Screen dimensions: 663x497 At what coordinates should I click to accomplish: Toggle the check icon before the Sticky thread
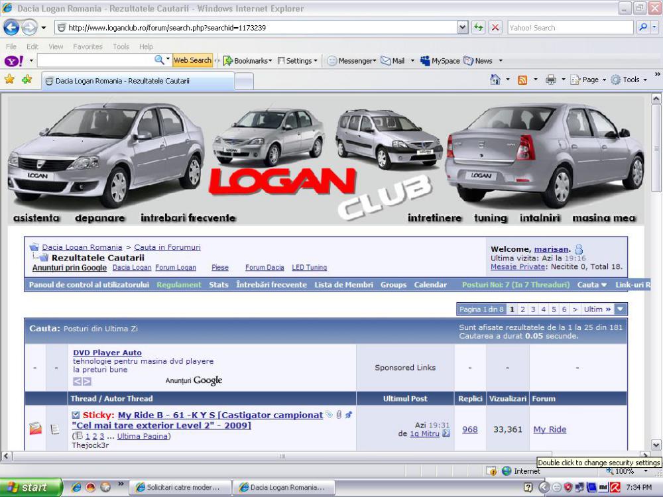[x=76, y=415]
